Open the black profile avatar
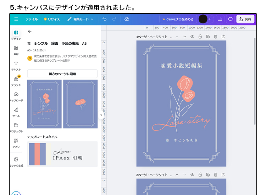 [x=203, y=19]
